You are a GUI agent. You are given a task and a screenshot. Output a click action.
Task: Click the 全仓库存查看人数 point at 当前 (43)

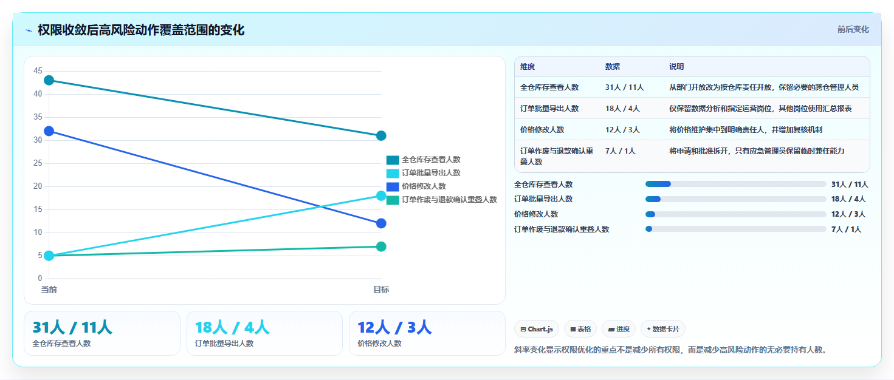pos(49,80)
